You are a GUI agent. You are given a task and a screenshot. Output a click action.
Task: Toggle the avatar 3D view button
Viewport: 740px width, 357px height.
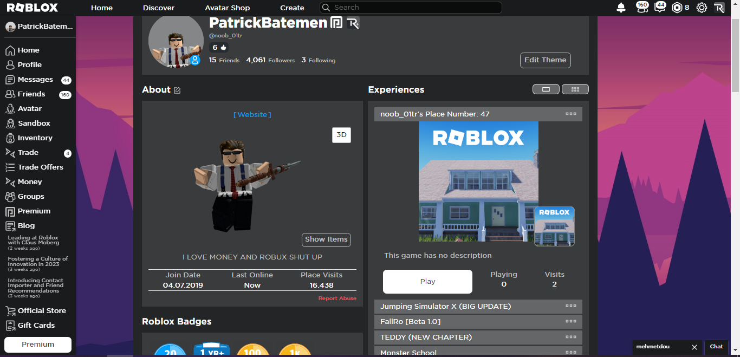341,135
